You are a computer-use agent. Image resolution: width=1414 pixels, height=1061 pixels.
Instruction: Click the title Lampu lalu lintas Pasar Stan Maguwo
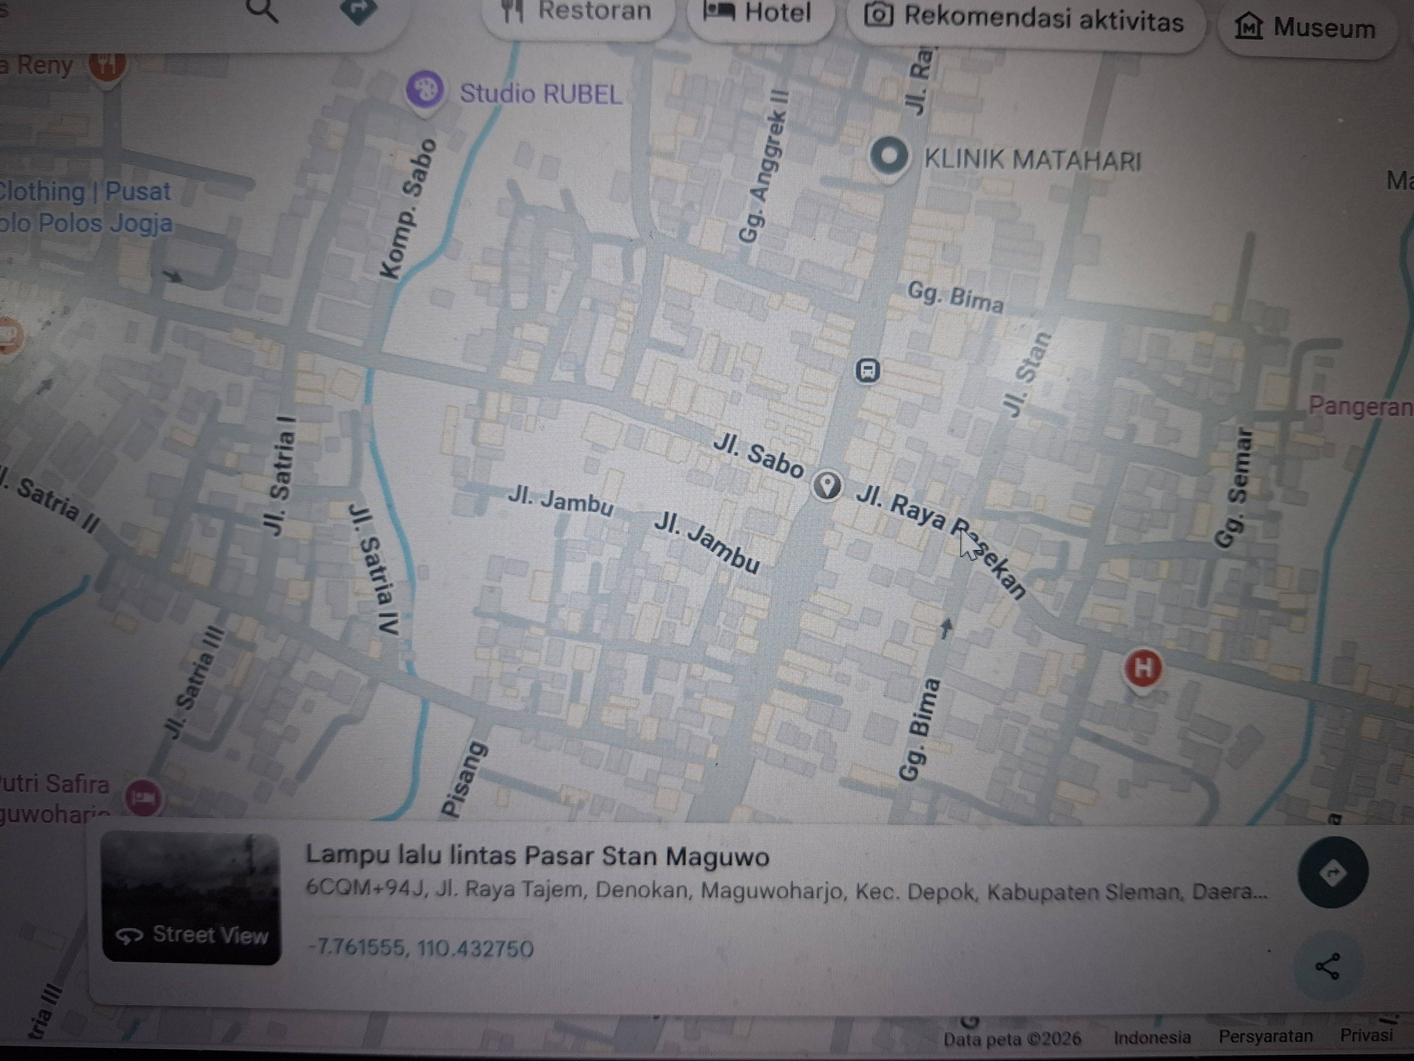[538, 856]
